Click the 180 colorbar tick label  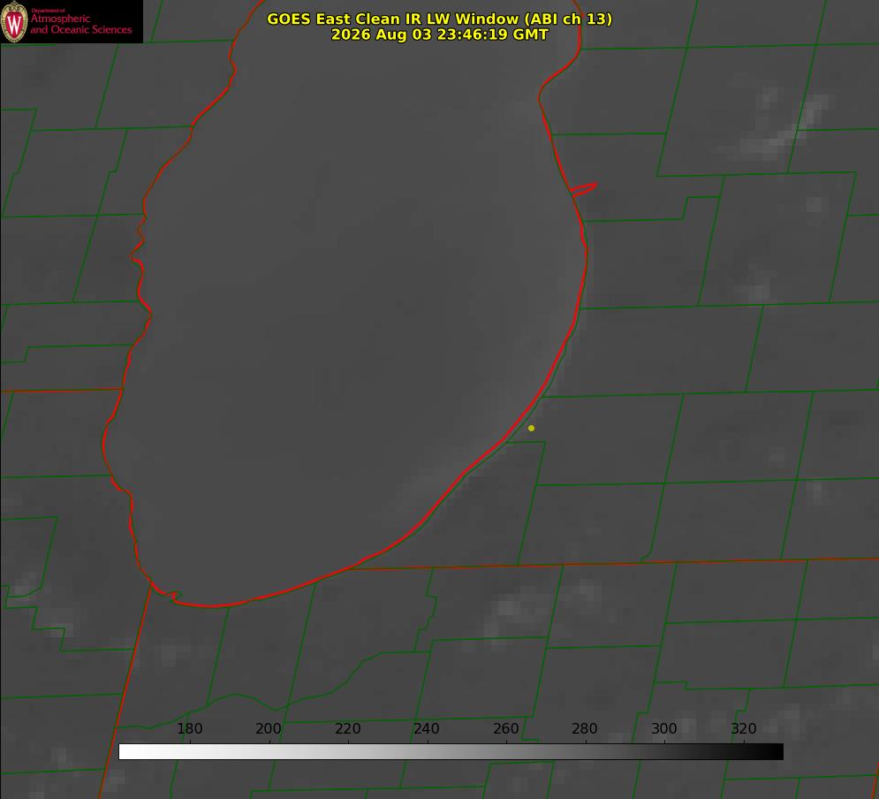click(189, 728)
